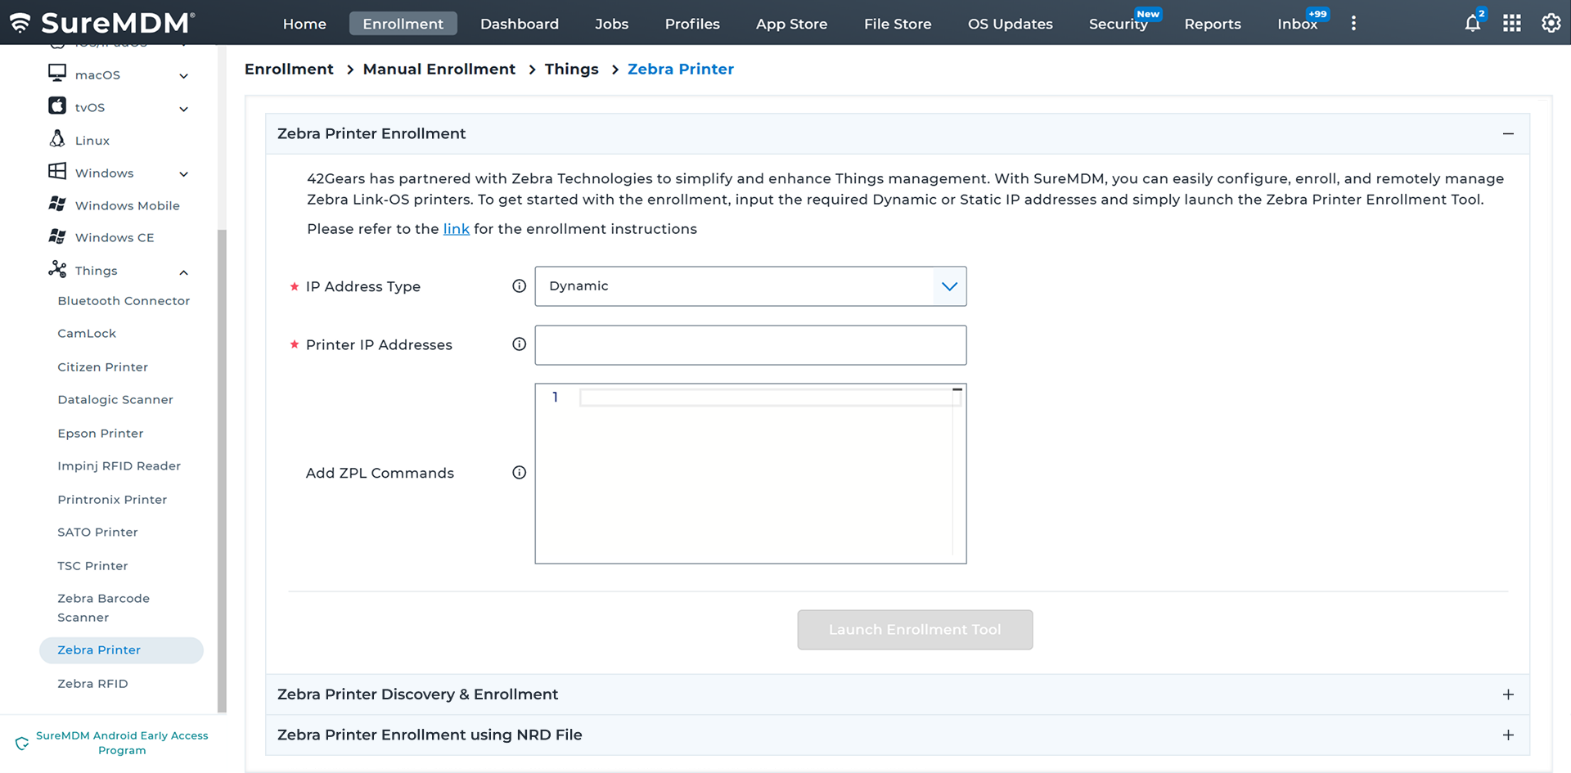Open the enrollment instructions link
The width and height of the screenshot is (1571, 773).
pos(456,229)
